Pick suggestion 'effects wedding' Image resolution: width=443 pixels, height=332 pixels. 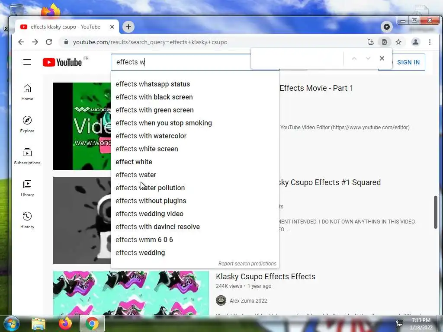click(x=195, y=253)
